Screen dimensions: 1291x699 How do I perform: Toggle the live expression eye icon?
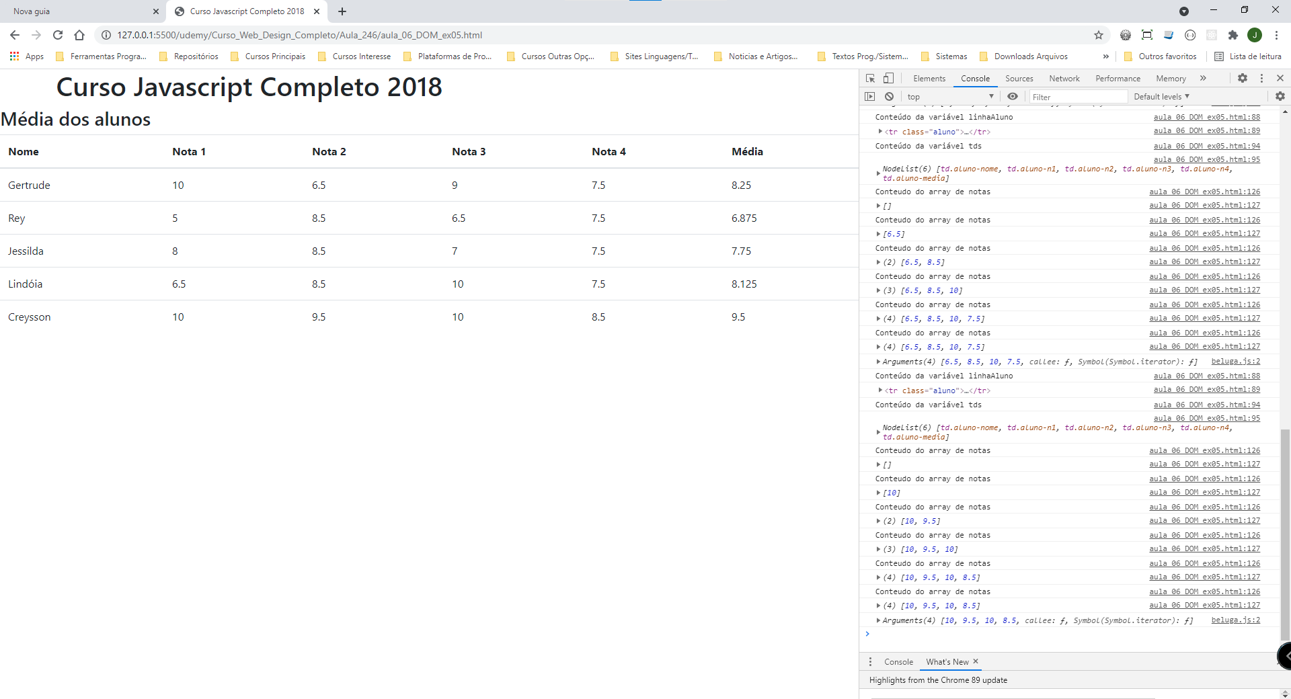1012,97
